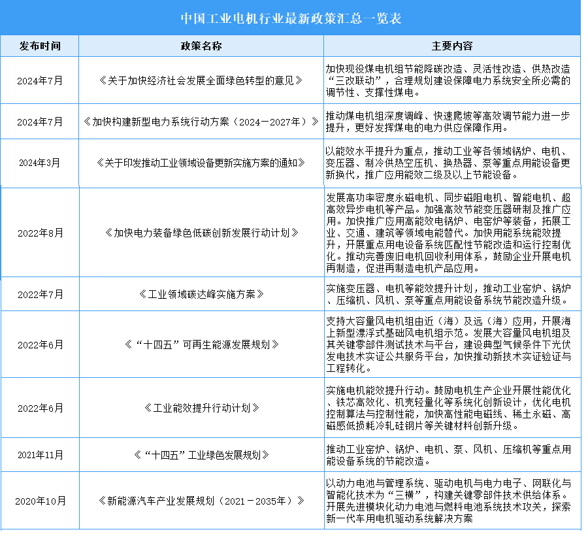Click policy 《关于加快经济社会发展全面绿色转型的意见》
The image size is (588, 536).
[201, 81]
